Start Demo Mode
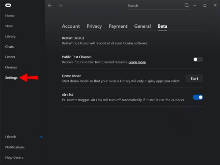This screenshot has width=220, height=165. coord(194,78)
